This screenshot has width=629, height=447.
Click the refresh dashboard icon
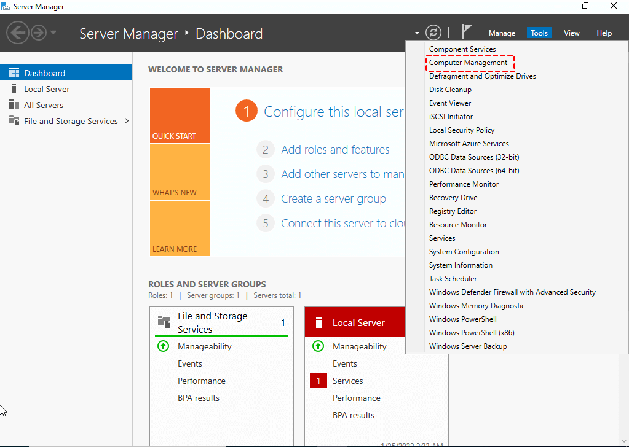433,33
